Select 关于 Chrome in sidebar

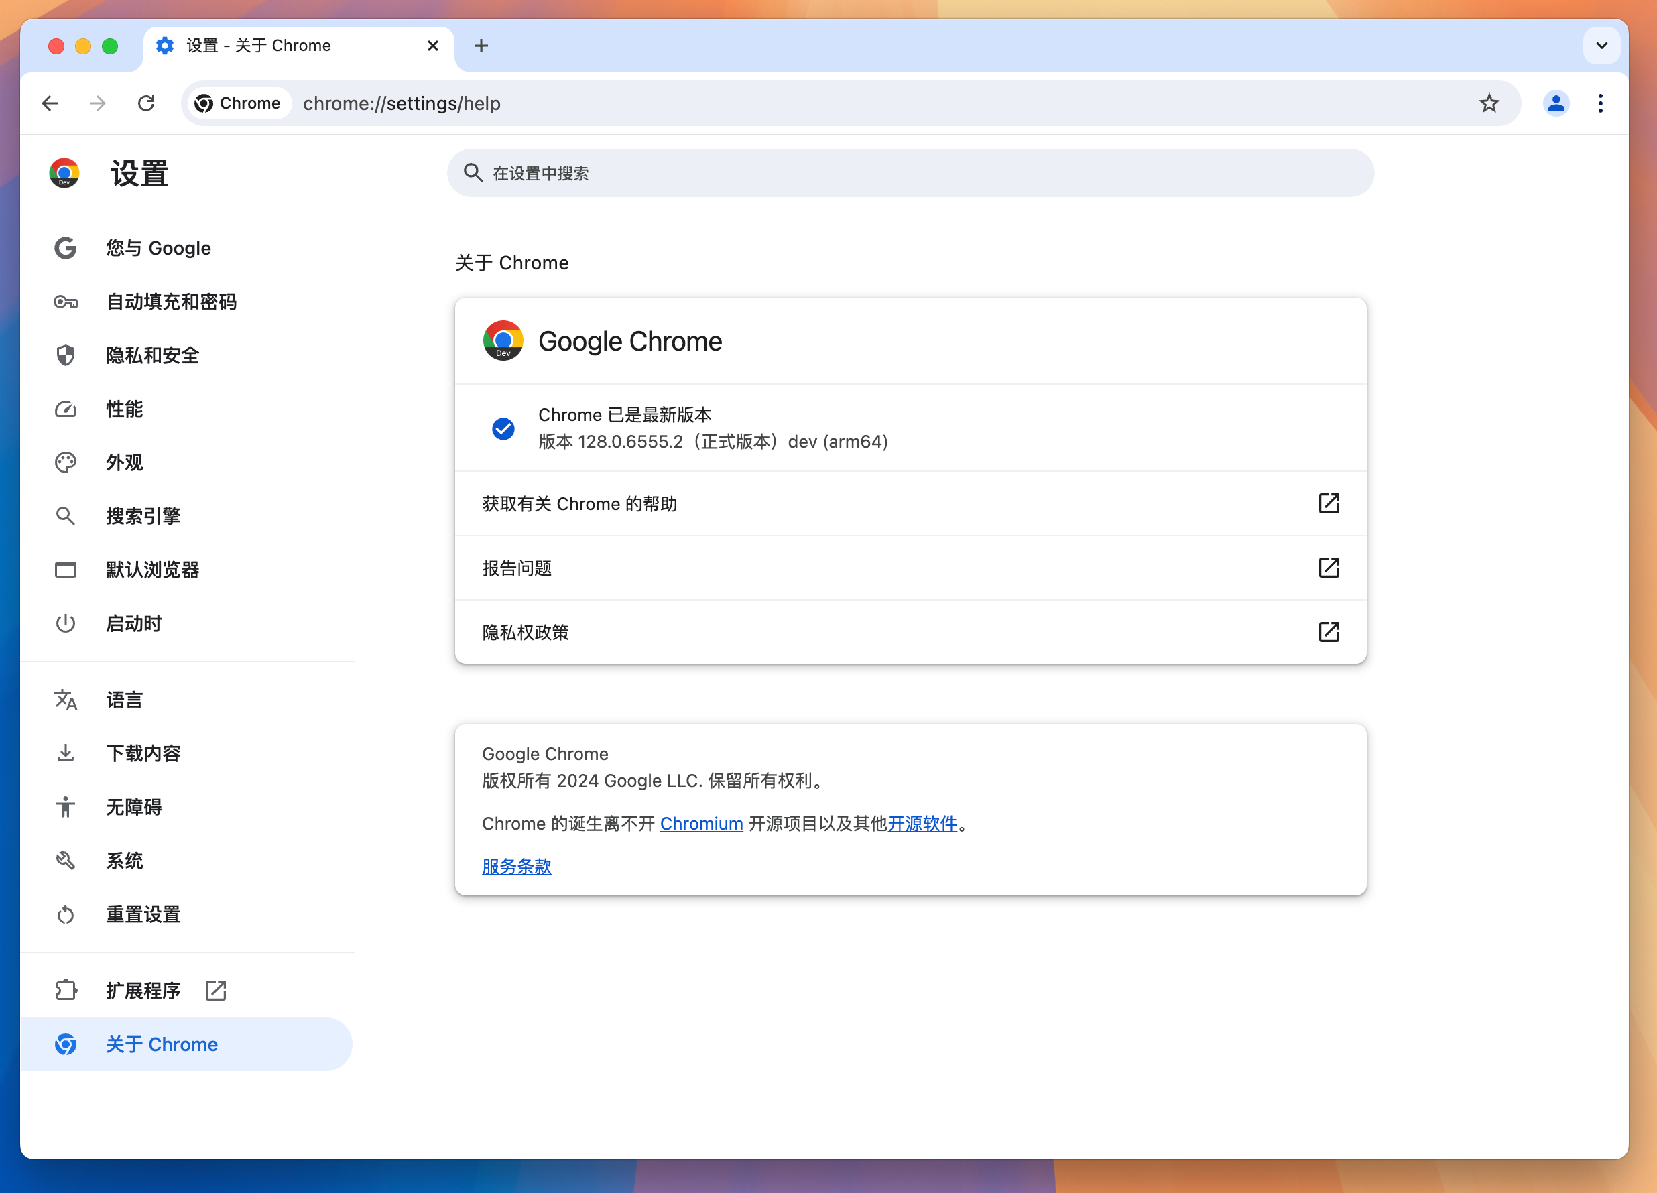click(186, 1044)
